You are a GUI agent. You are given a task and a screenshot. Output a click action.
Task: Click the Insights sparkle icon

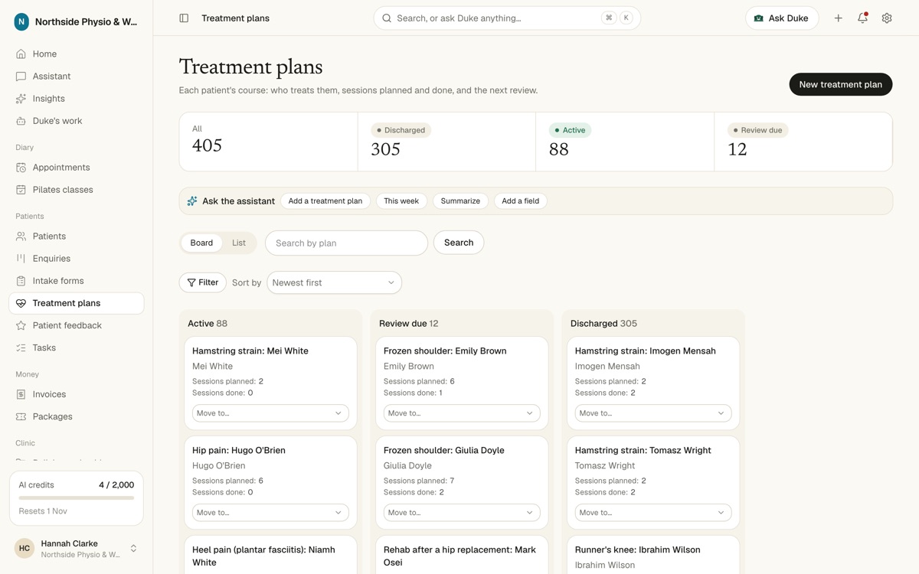(x=21, y=99)
